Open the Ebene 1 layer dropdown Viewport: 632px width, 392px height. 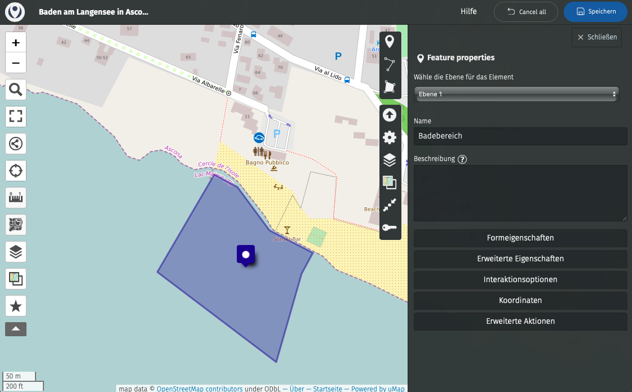point(516,94)
